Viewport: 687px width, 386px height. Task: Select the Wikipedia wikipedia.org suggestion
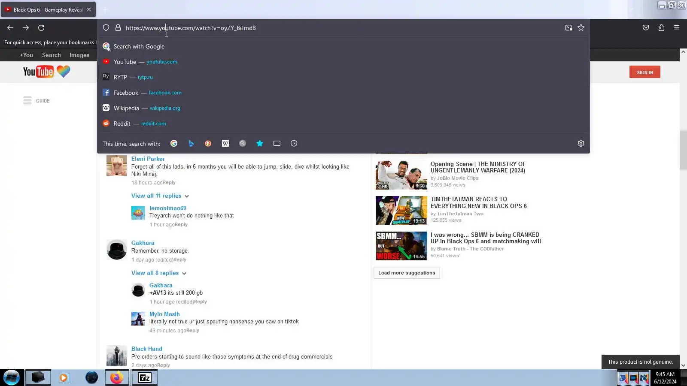[343, 108]
